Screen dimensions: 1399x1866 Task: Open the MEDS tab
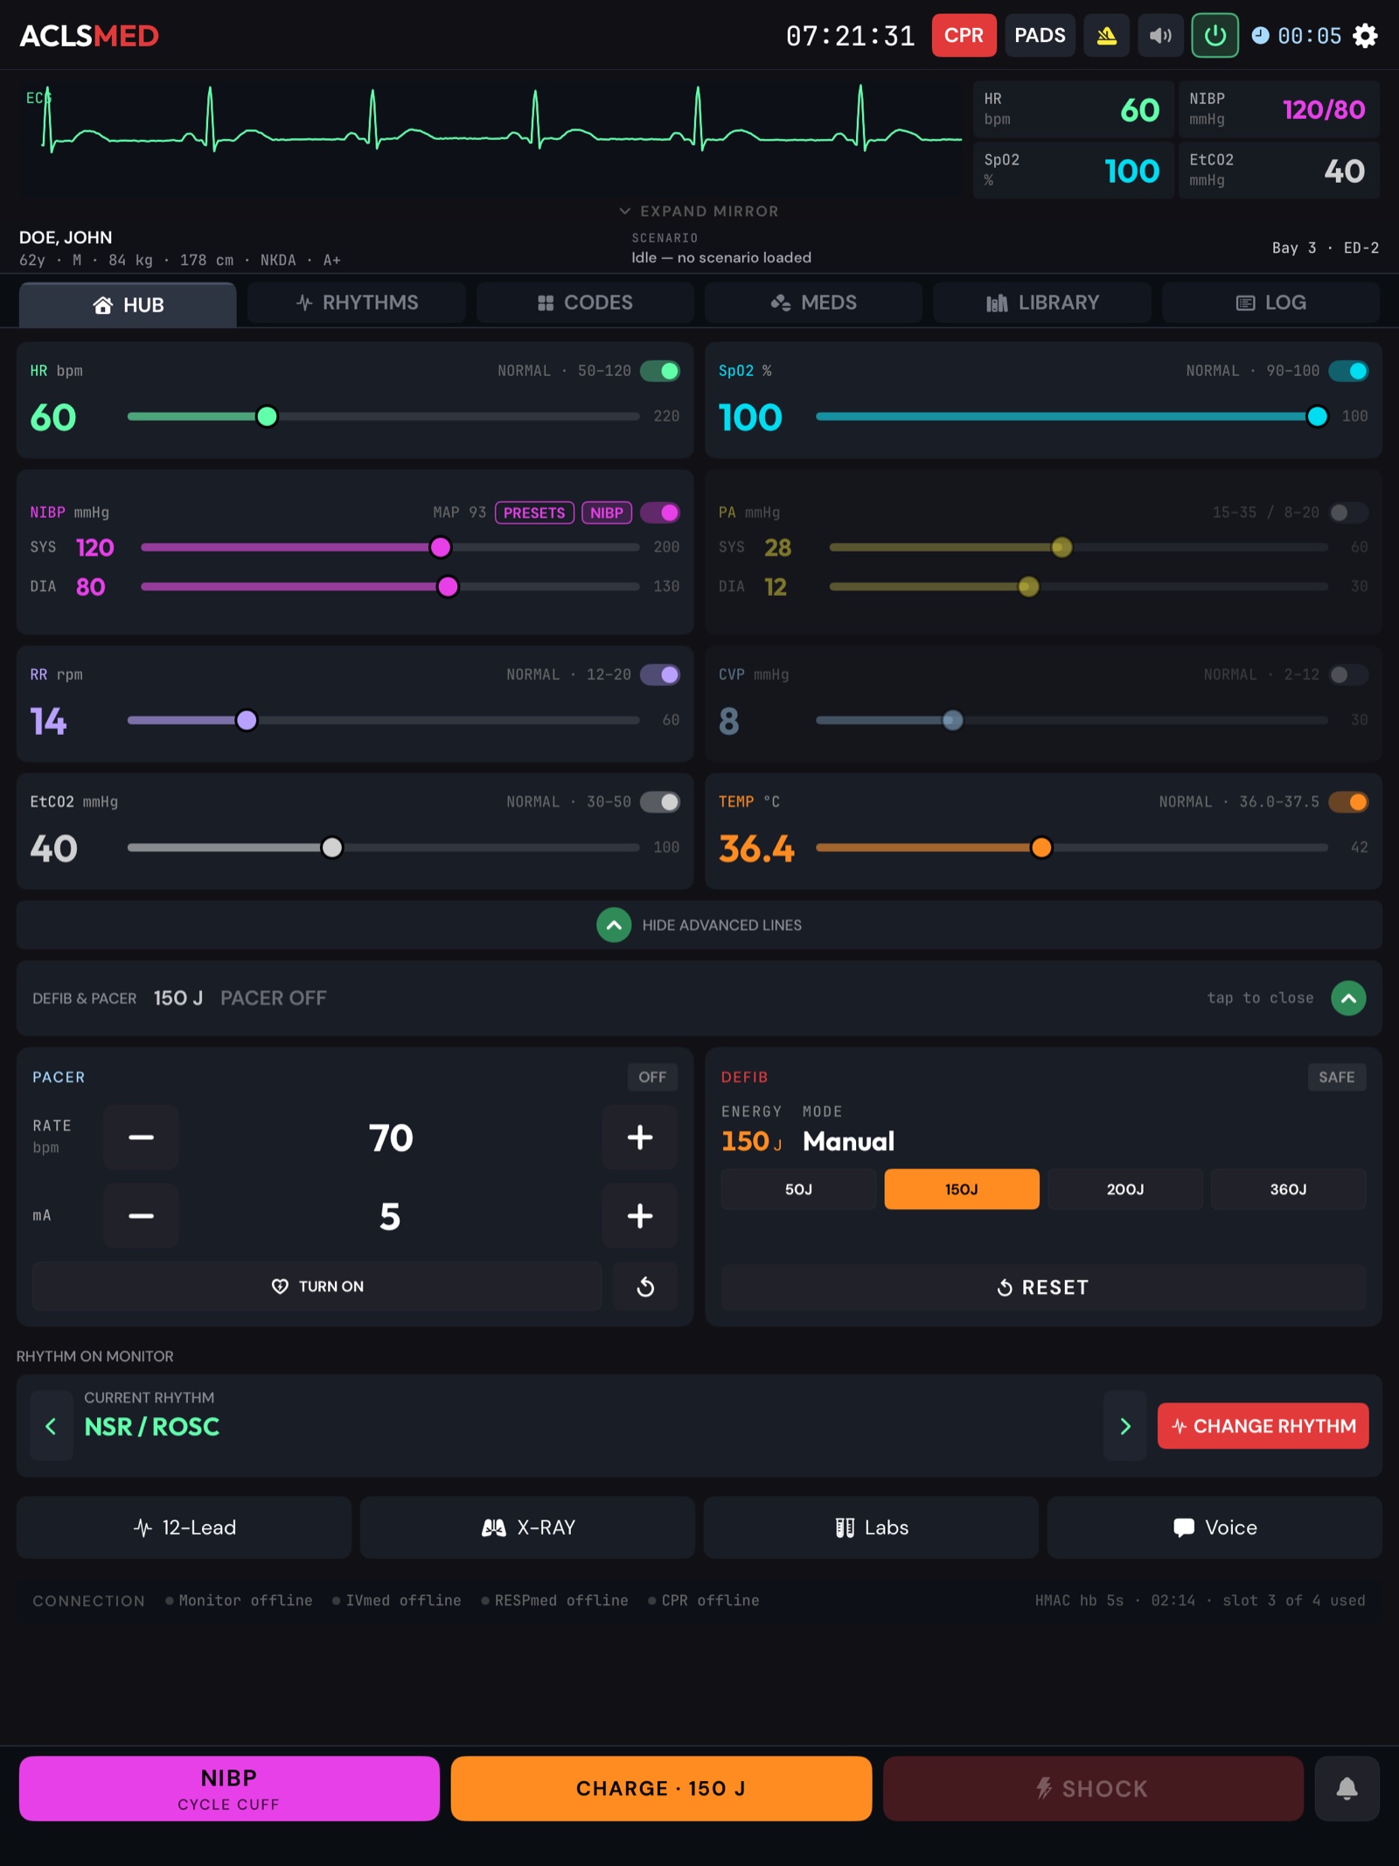tap(813, 303)
